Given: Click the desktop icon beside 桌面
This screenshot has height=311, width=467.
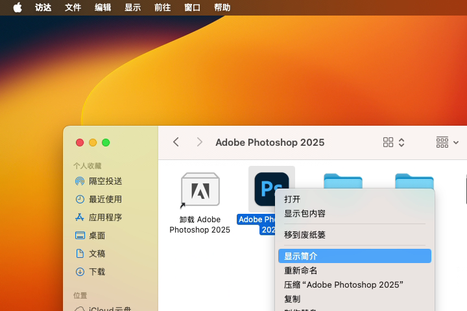Looking at the screenshot, I should tap(80, 235).
